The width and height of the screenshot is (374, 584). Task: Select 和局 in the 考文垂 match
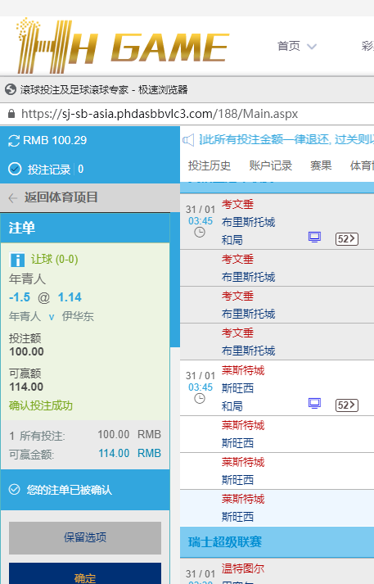[232, 240]
